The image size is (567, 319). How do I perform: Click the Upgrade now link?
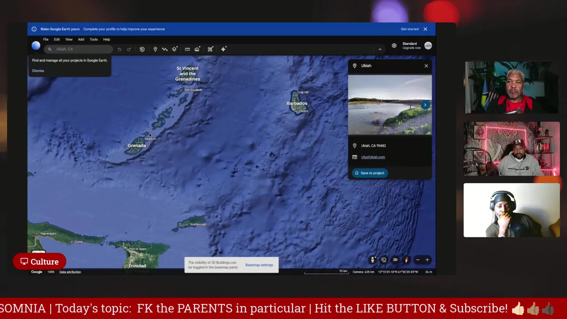pos(412,48)
